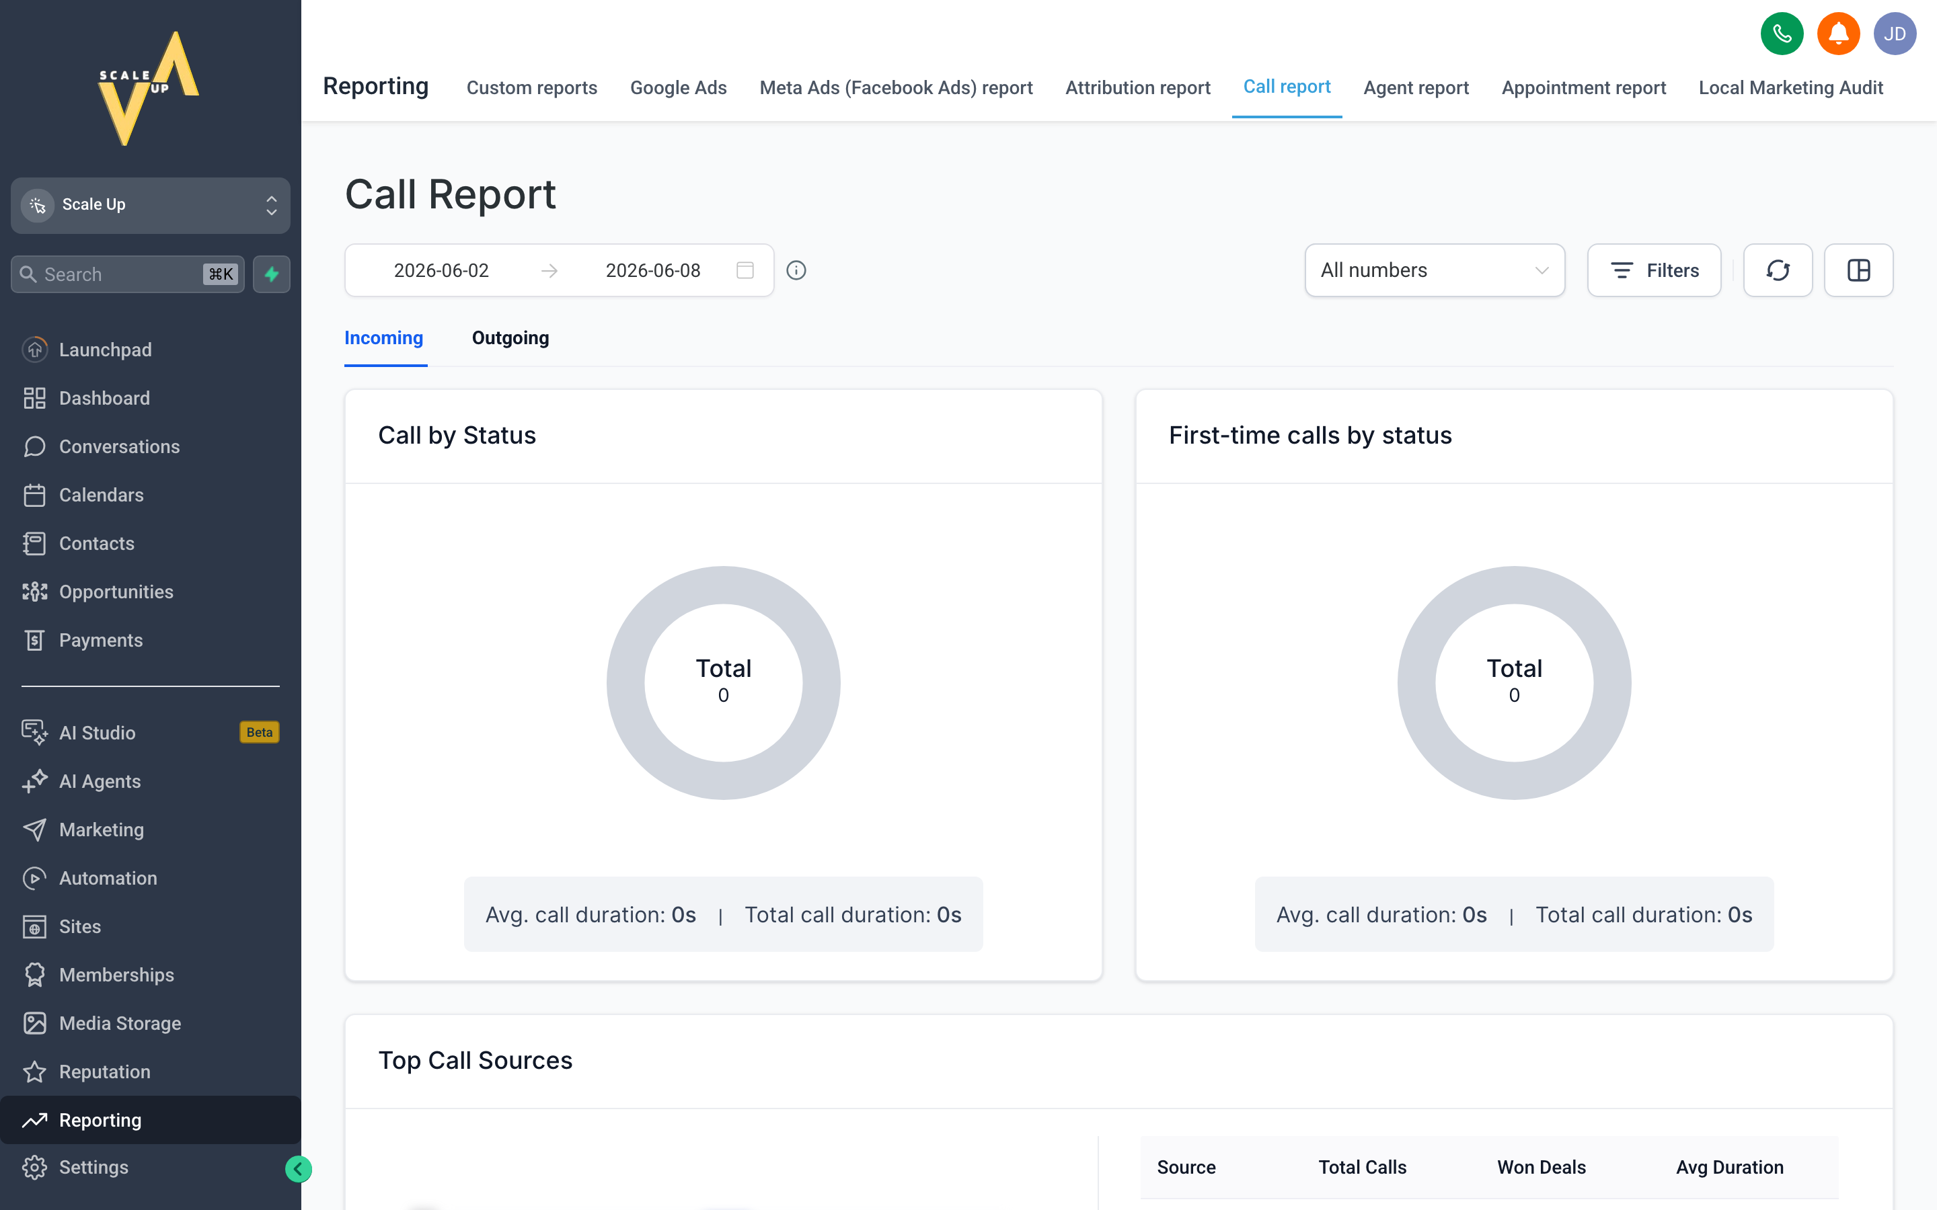Click the sidebar Search field
This screenshot has height=1210, width=1937.
coord(128,274)
